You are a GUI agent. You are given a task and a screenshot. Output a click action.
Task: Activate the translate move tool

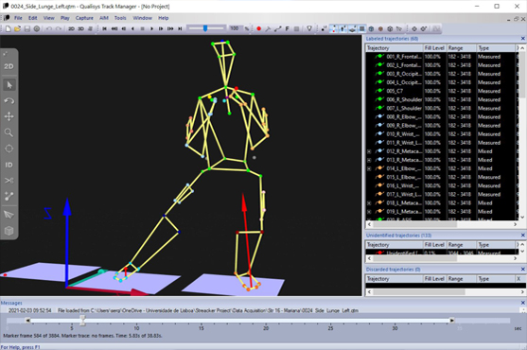(9, 116)
